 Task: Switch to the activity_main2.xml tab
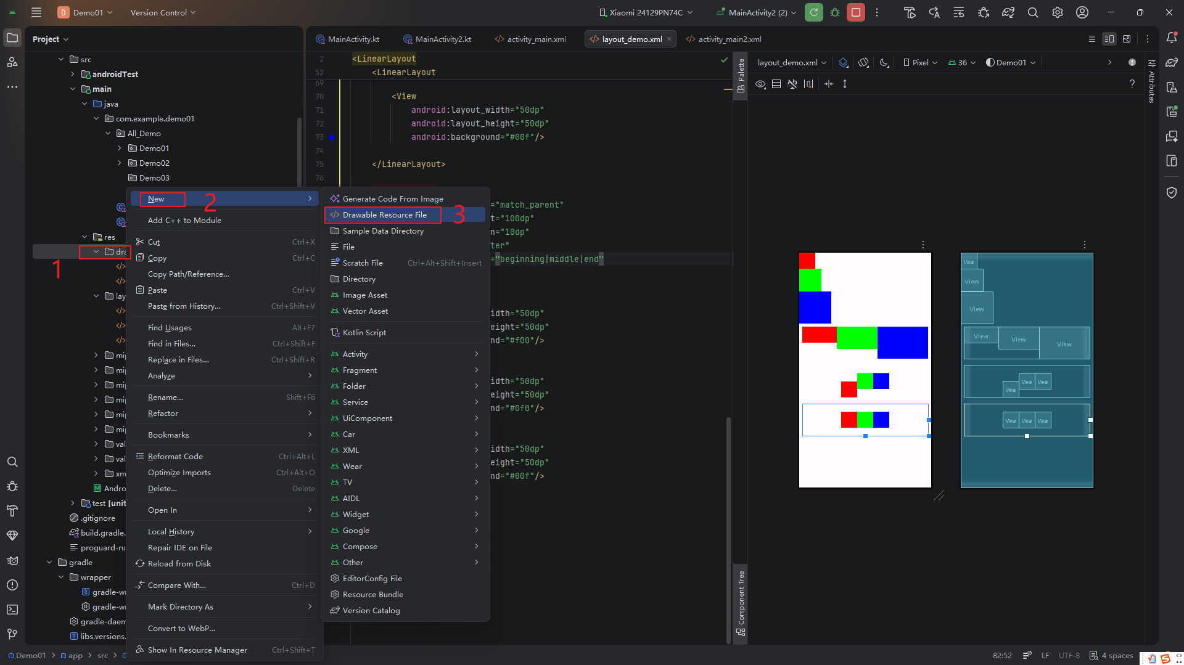[x=724, y=39]
